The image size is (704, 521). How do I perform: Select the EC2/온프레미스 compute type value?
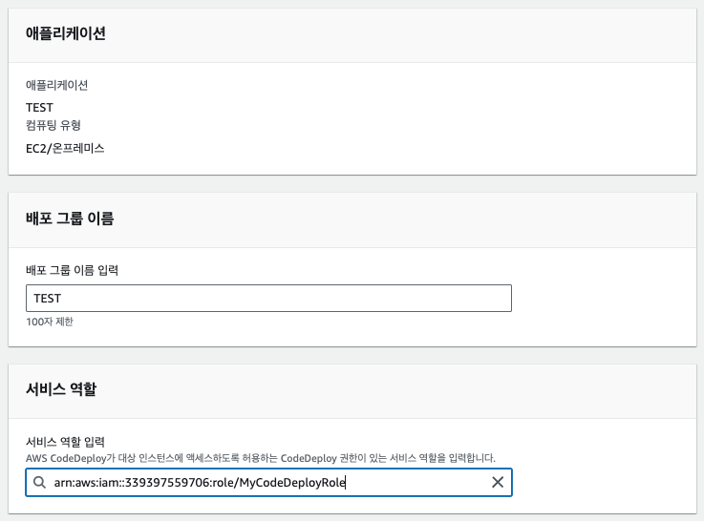coord(65,149)
